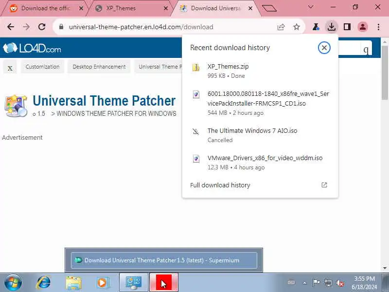
Task: Click the Control Panel taskbar button
Action: pyautogui.click(x=134, y=283)
